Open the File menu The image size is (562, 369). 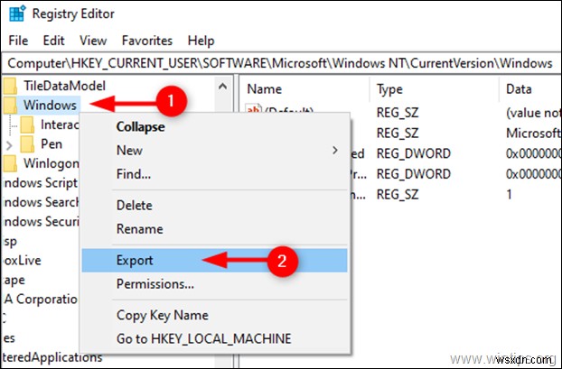(x=18, y=41)
